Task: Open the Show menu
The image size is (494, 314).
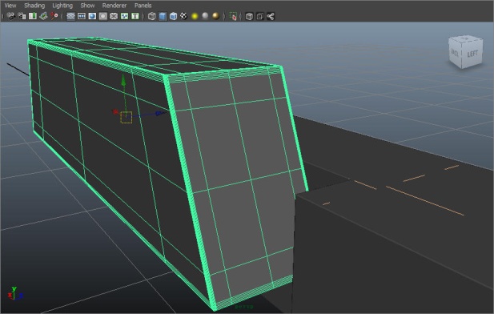Action: point(87,6)
